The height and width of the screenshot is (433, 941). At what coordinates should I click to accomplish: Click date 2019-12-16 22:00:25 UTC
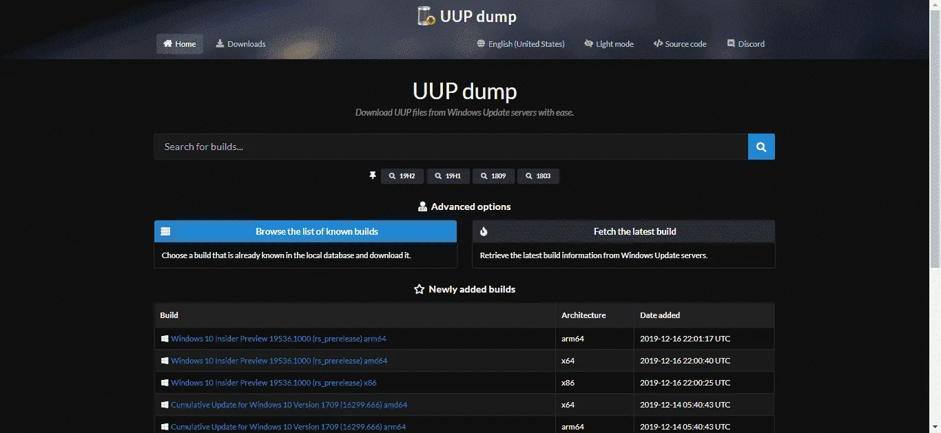click(x=685, y=383)
